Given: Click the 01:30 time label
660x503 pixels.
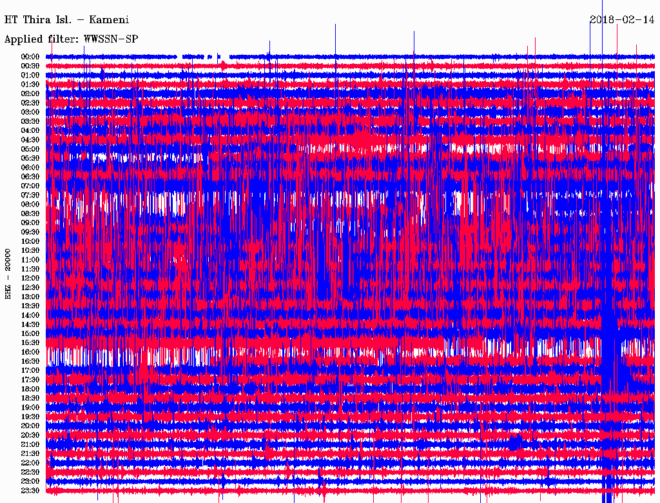Looking at the screenshot, I should point(30,84).
